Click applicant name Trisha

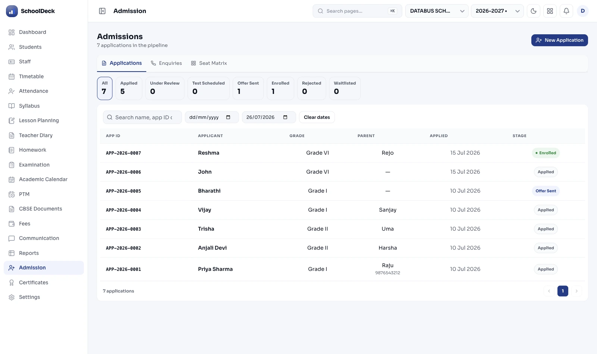206,229
